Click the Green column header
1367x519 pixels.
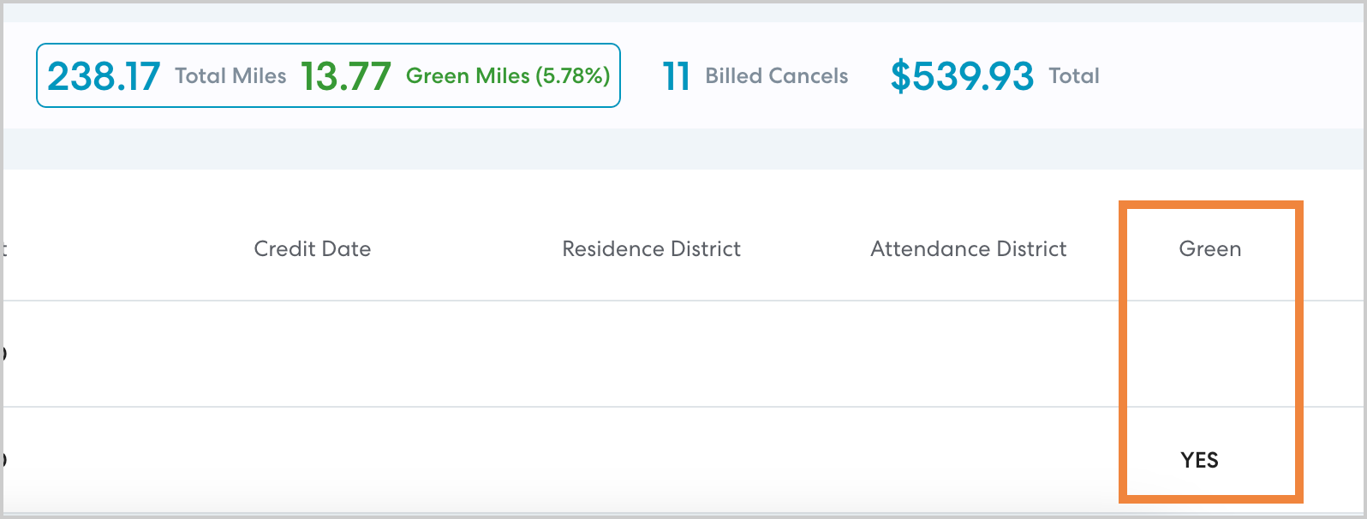click(1209, 249)
